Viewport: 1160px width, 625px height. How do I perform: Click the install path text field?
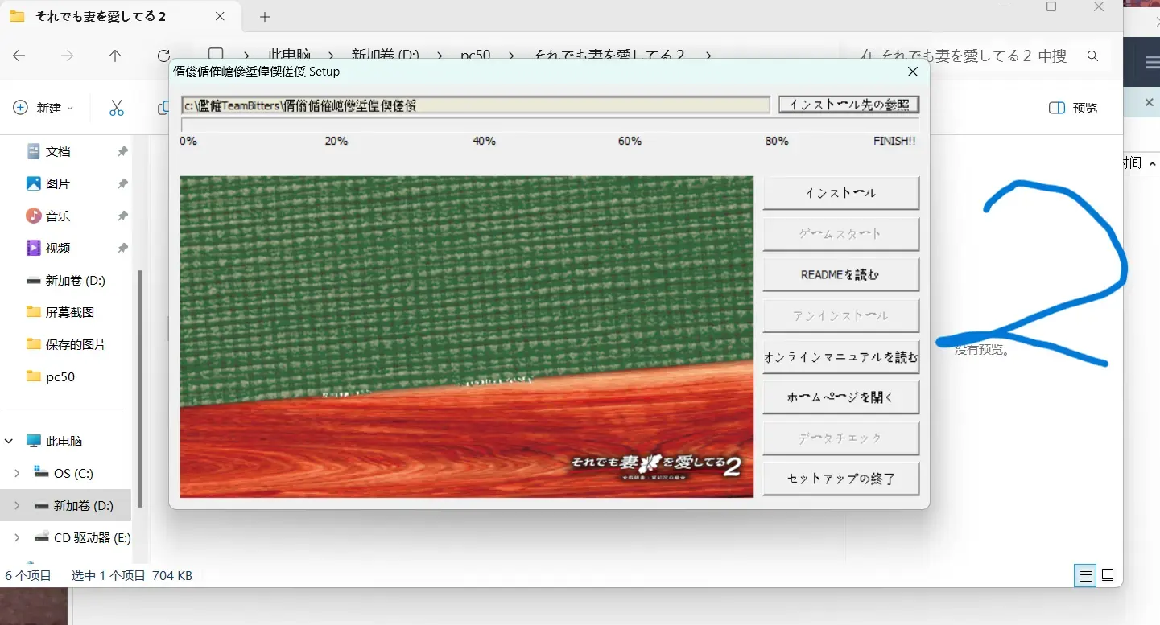[475, 105]
